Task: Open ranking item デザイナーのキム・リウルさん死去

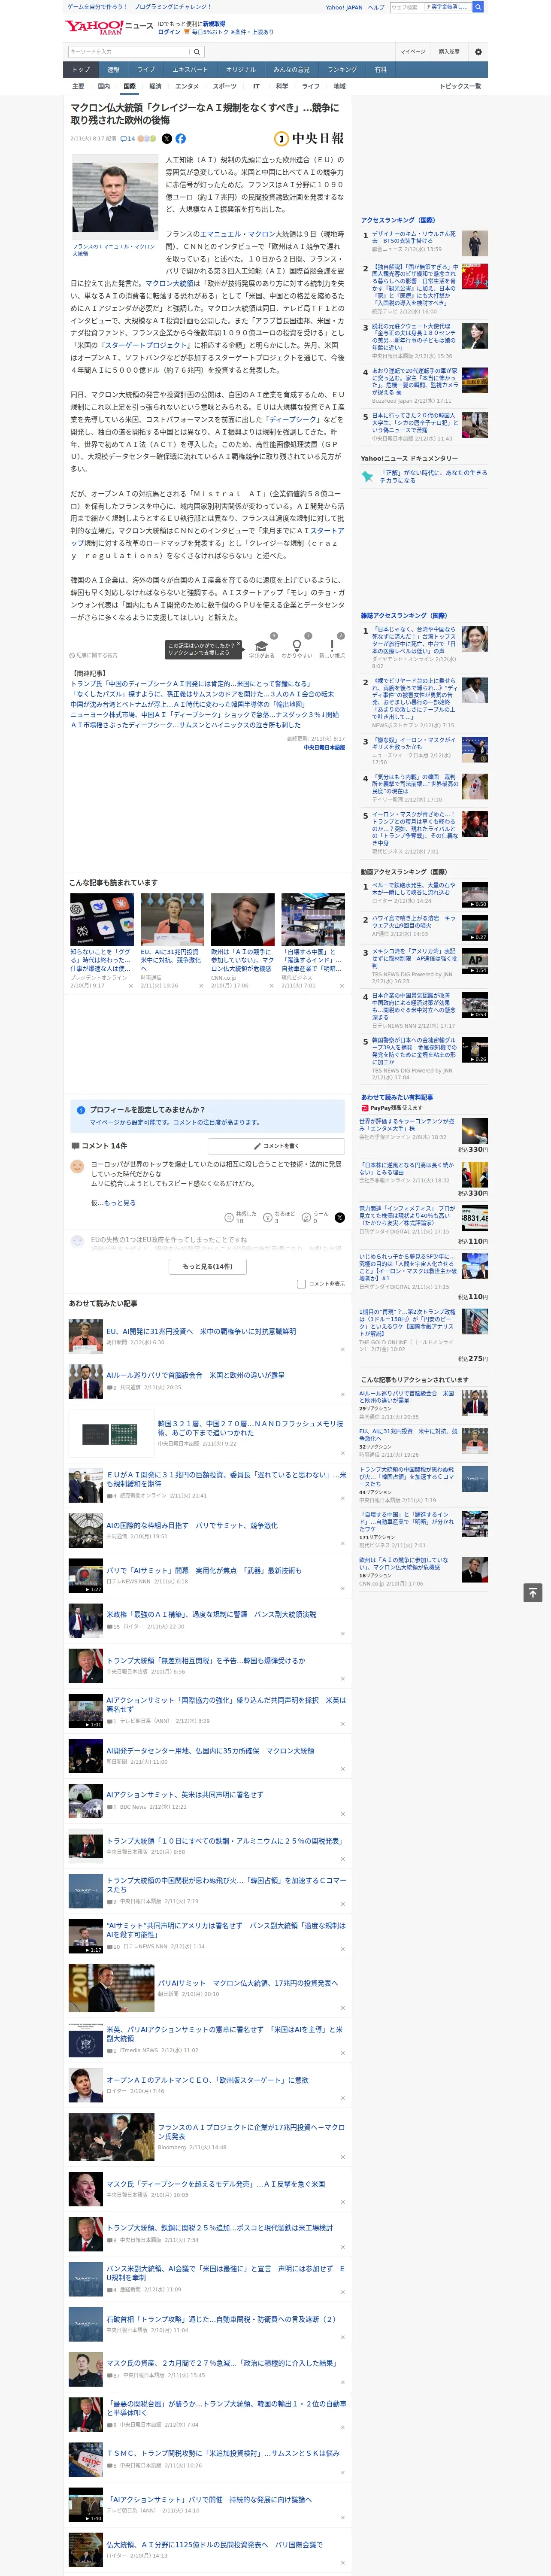Action: tap(414, 237)
